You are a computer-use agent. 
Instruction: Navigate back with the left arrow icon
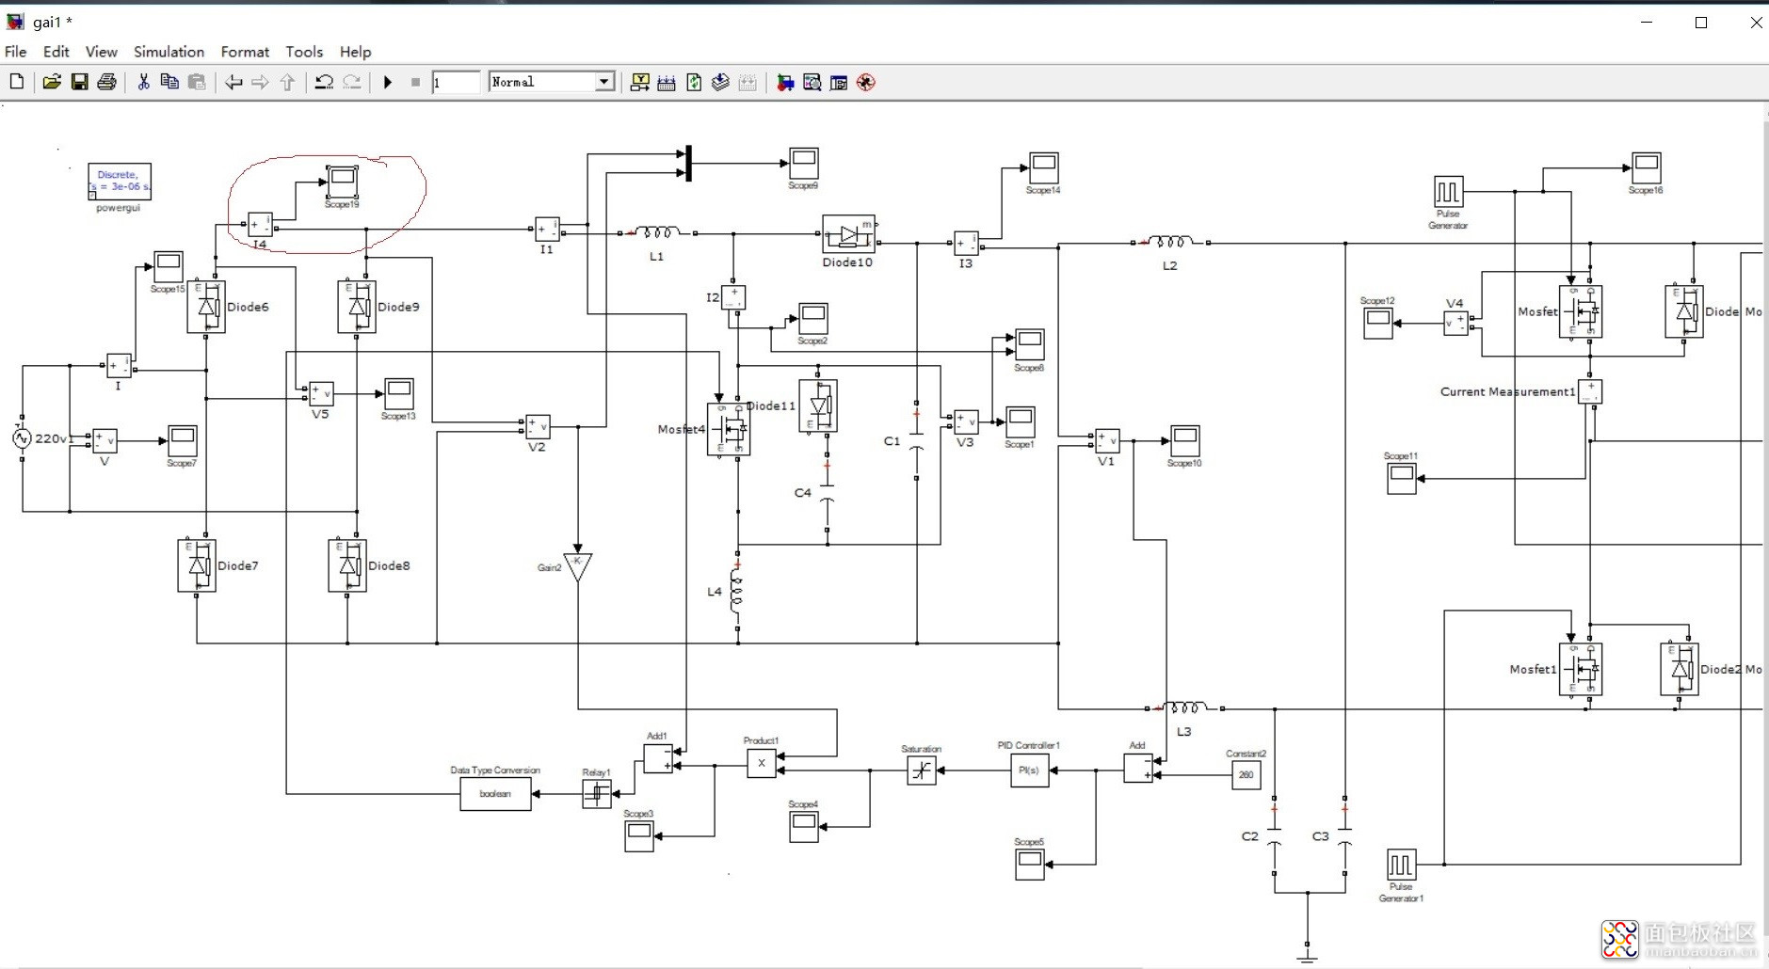[x=233, y=82]
